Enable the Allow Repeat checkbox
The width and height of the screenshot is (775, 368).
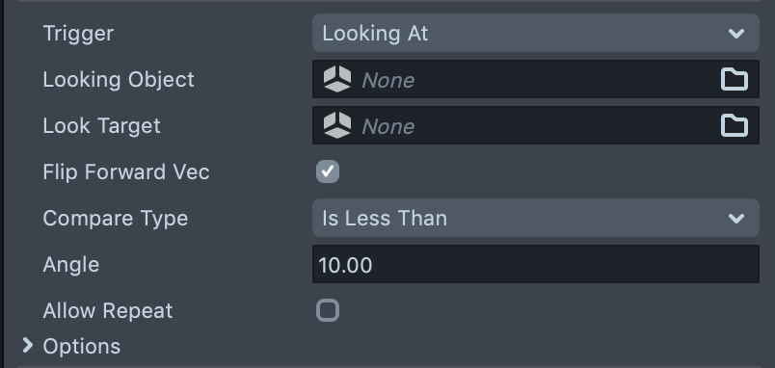[x=328, y=310]
